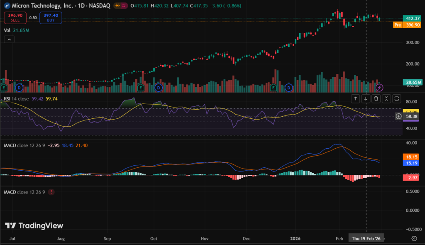Open chart settings gear at bottom right

coord(414,238)
